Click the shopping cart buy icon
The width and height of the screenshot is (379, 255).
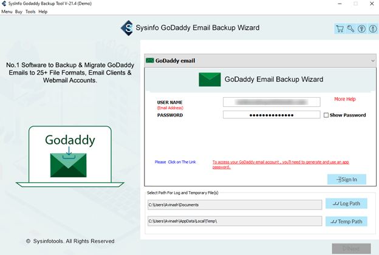pyautogui.click(x=340, y=29)
